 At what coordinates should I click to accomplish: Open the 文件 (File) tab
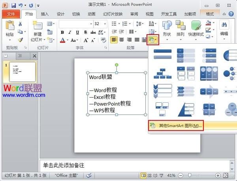click(11, 14)
